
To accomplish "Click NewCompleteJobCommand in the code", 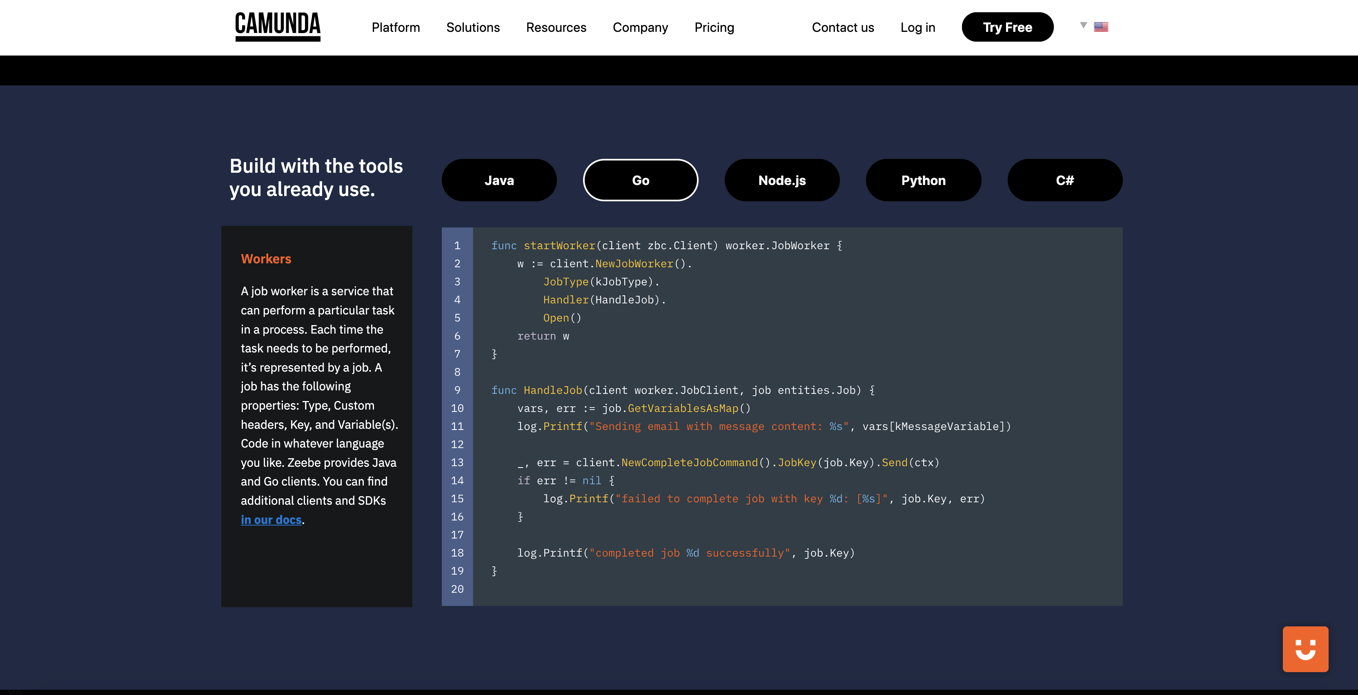I will pyautogui.click(x=689, y=463).
